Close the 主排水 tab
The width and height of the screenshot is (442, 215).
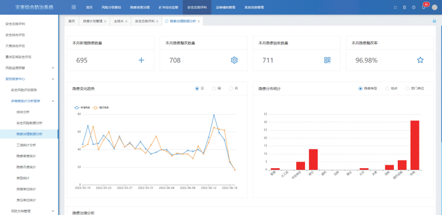pyautogui.click(x=127, y=21)
